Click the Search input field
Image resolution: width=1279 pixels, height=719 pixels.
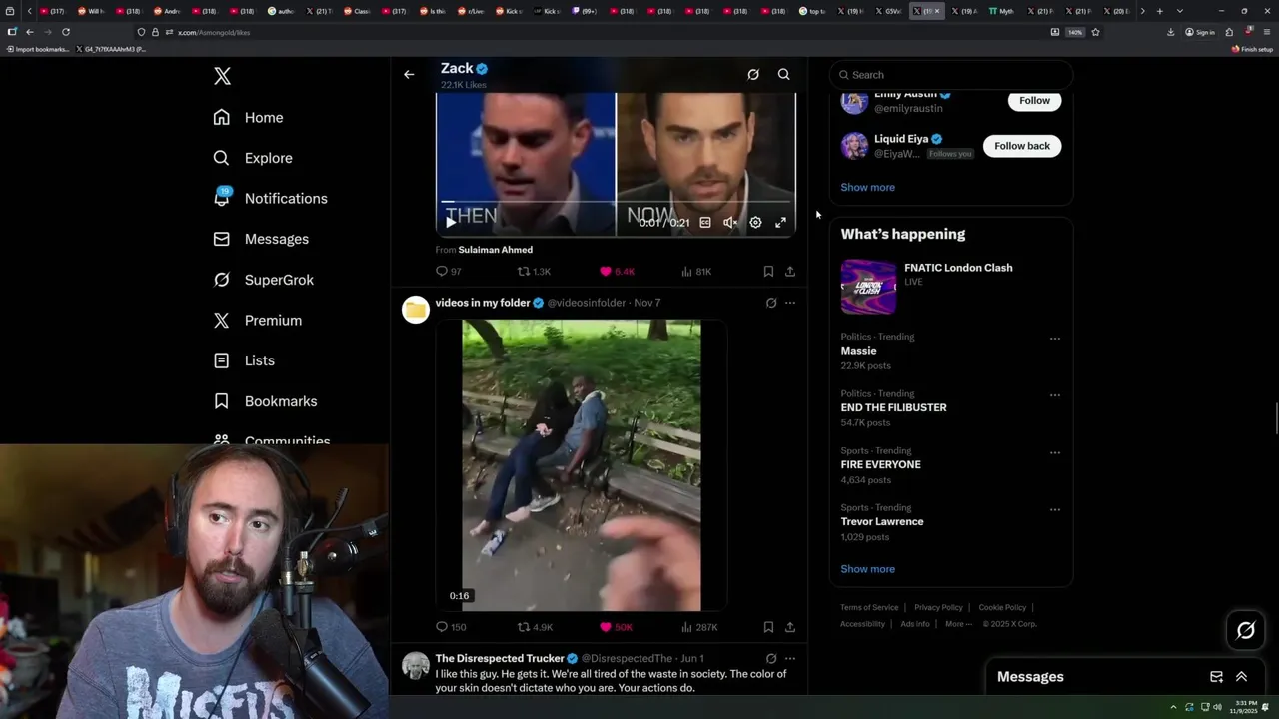tap(951, 75)
